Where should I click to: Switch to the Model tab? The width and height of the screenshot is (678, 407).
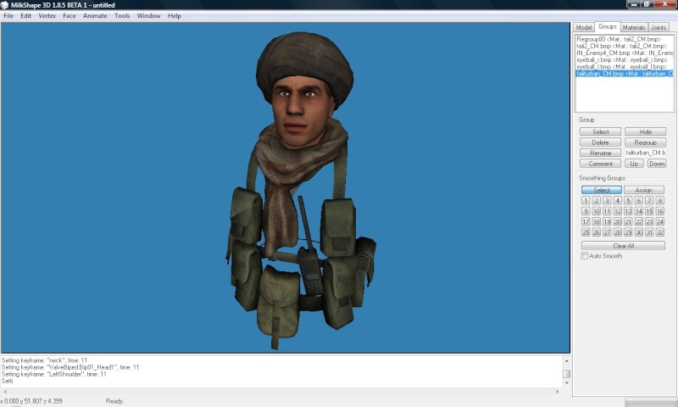tap(584, 27)
